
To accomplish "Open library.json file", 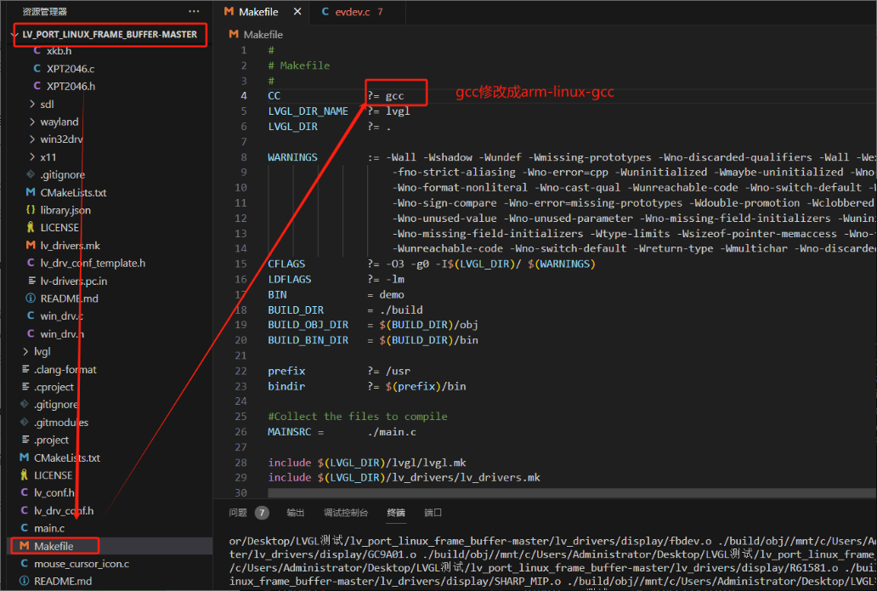I will [65, 210].
